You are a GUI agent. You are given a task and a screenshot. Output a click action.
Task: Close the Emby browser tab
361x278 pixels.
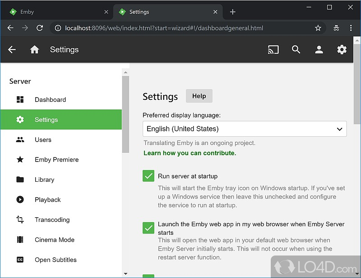[106, 12]
